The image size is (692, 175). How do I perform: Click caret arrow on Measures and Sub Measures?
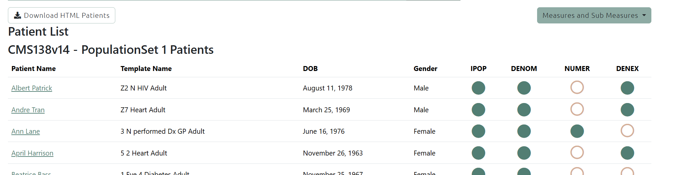(644, 16)
